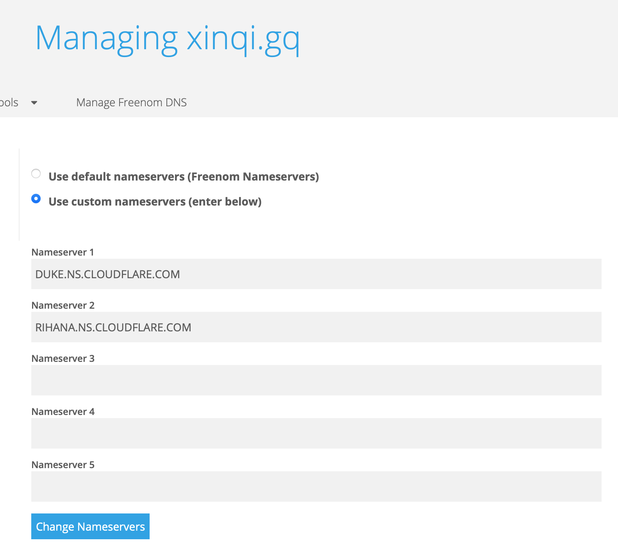Click the Nameserver 2 input field
Image resolution: width=618 pixels, height=558 pixels.
tap(316, 327)
